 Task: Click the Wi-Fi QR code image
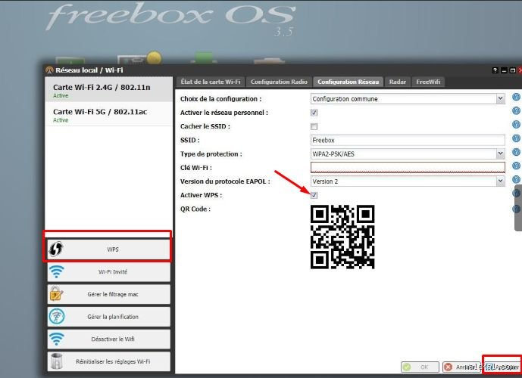click(342, 237)
